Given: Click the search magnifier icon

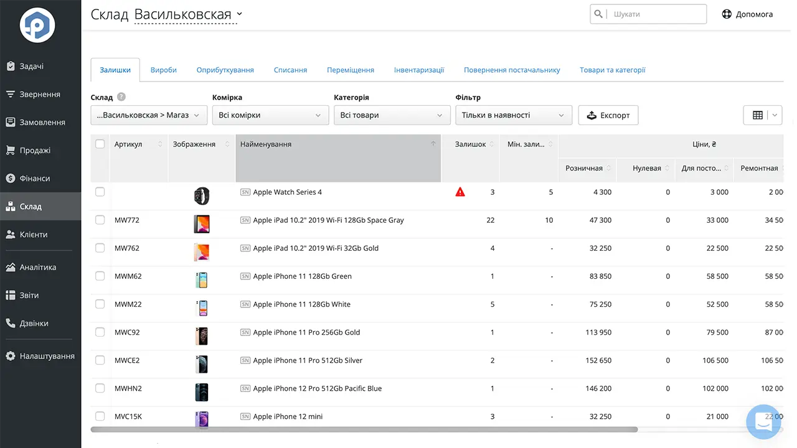Looking at the screenshot, I should point(599,14).
